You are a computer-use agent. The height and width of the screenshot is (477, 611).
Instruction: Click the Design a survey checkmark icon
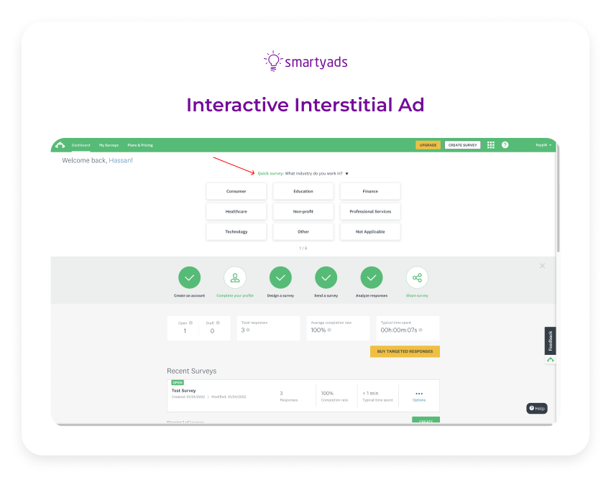tap(280, 277)
